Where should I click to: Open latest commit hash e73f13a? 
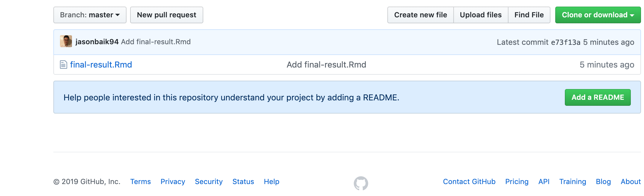566,42
